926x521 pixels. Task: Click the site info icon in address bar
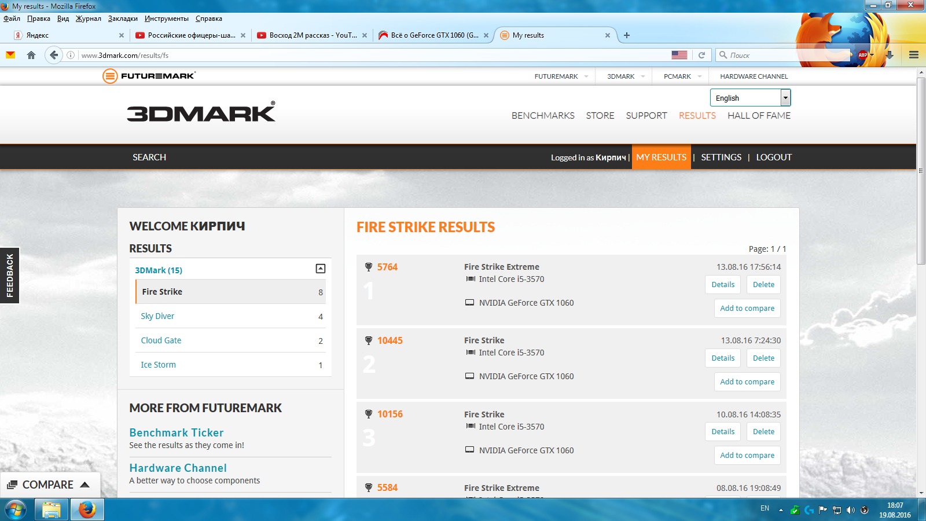point(71,55)
